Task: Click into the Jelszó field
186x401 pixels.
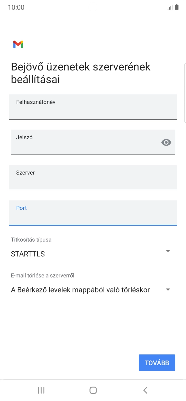Action: pyautogui.click(x=83, y=142)
